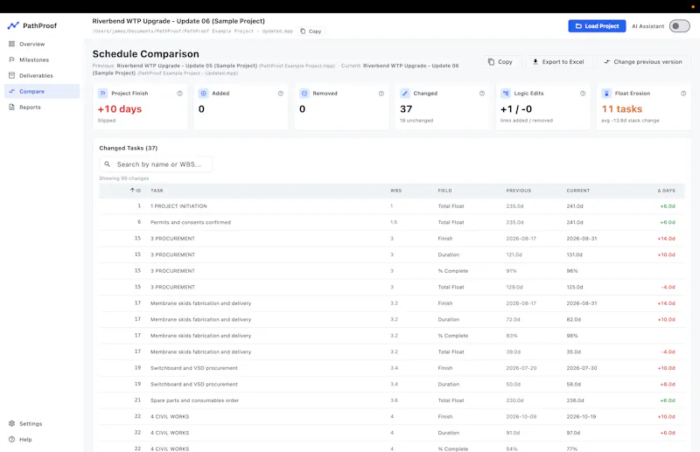700x452 pixels.
Task: Open the Reports page
Action: [x=30, y=107]
